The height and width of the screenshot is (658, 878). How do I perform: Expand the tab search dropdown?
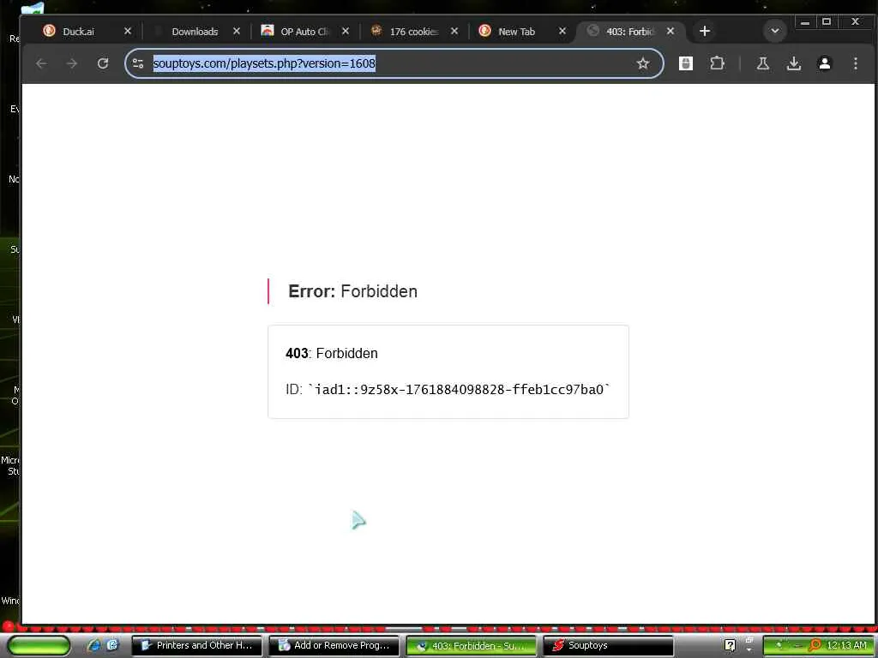tap(775, 32)
